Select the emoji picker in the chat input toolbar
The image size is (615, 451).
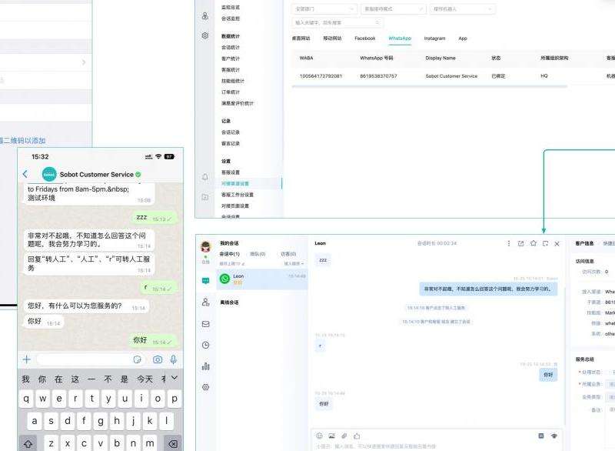pyautogui.click(x=319, y=434)
